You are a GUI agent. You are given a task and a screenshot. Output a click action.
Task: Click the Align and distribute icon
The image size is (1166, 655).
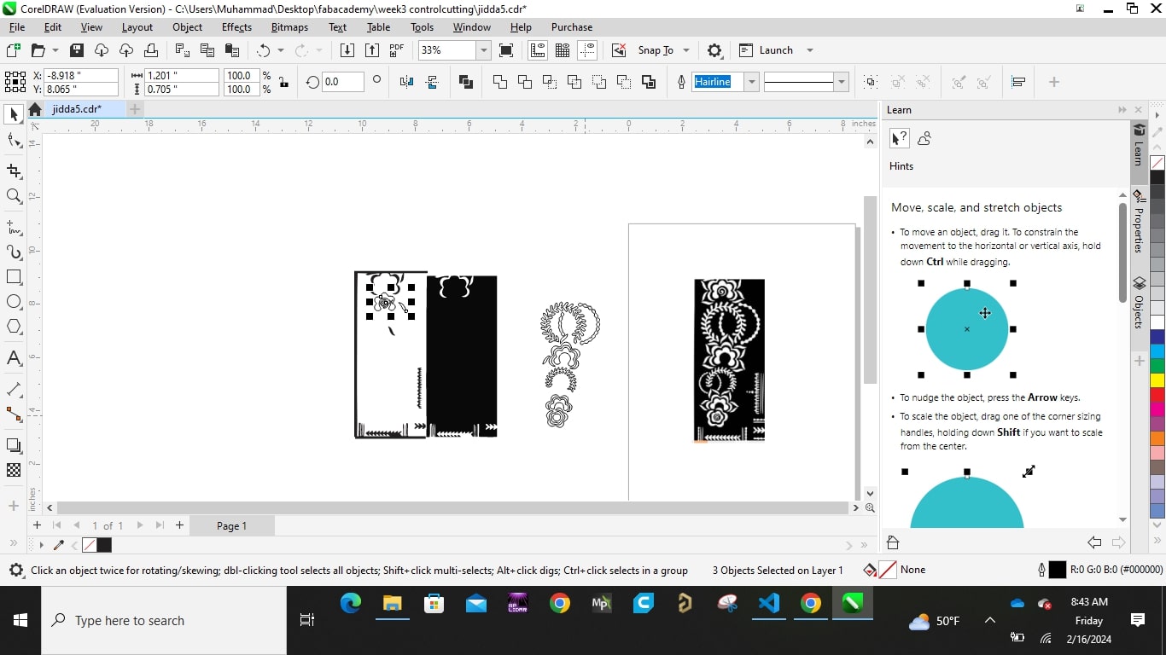[x=1018, y=82]
